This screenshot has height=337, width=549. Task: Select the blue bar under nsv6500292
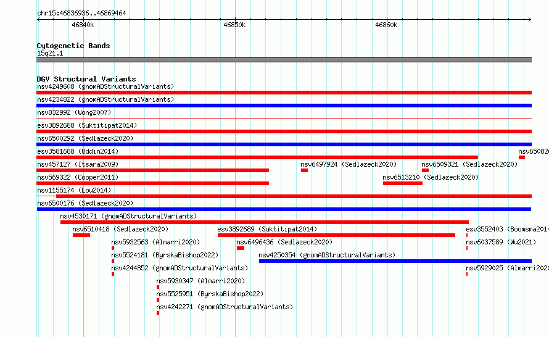[284, 144]
